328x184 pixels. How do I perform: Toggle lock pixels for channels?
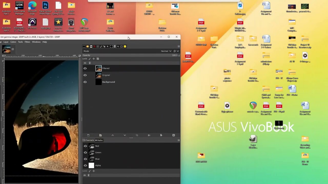click(x=89, y=171)
